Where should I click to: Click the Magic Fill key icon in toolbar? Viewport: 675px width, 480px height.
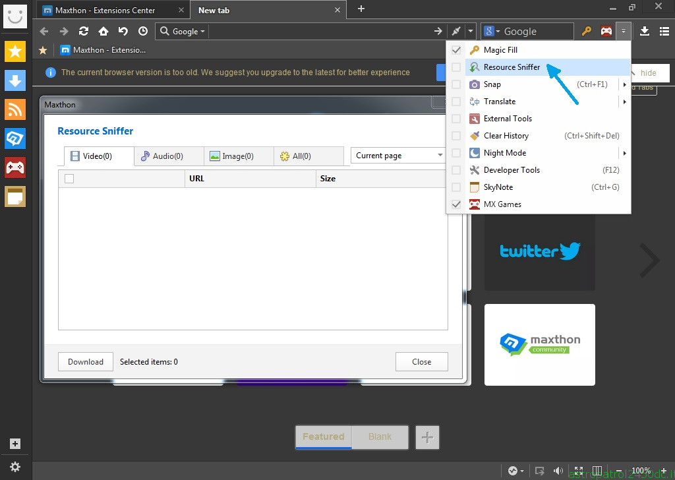[586, 31]
